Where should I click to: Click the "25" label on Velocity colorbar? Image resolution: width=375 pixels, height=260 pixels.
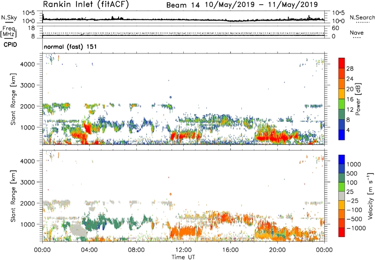(x=350, y=192)
